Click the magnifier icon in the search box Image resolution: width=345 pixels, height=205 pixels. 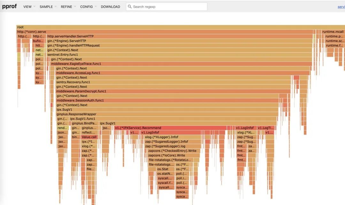pos(129,7)
